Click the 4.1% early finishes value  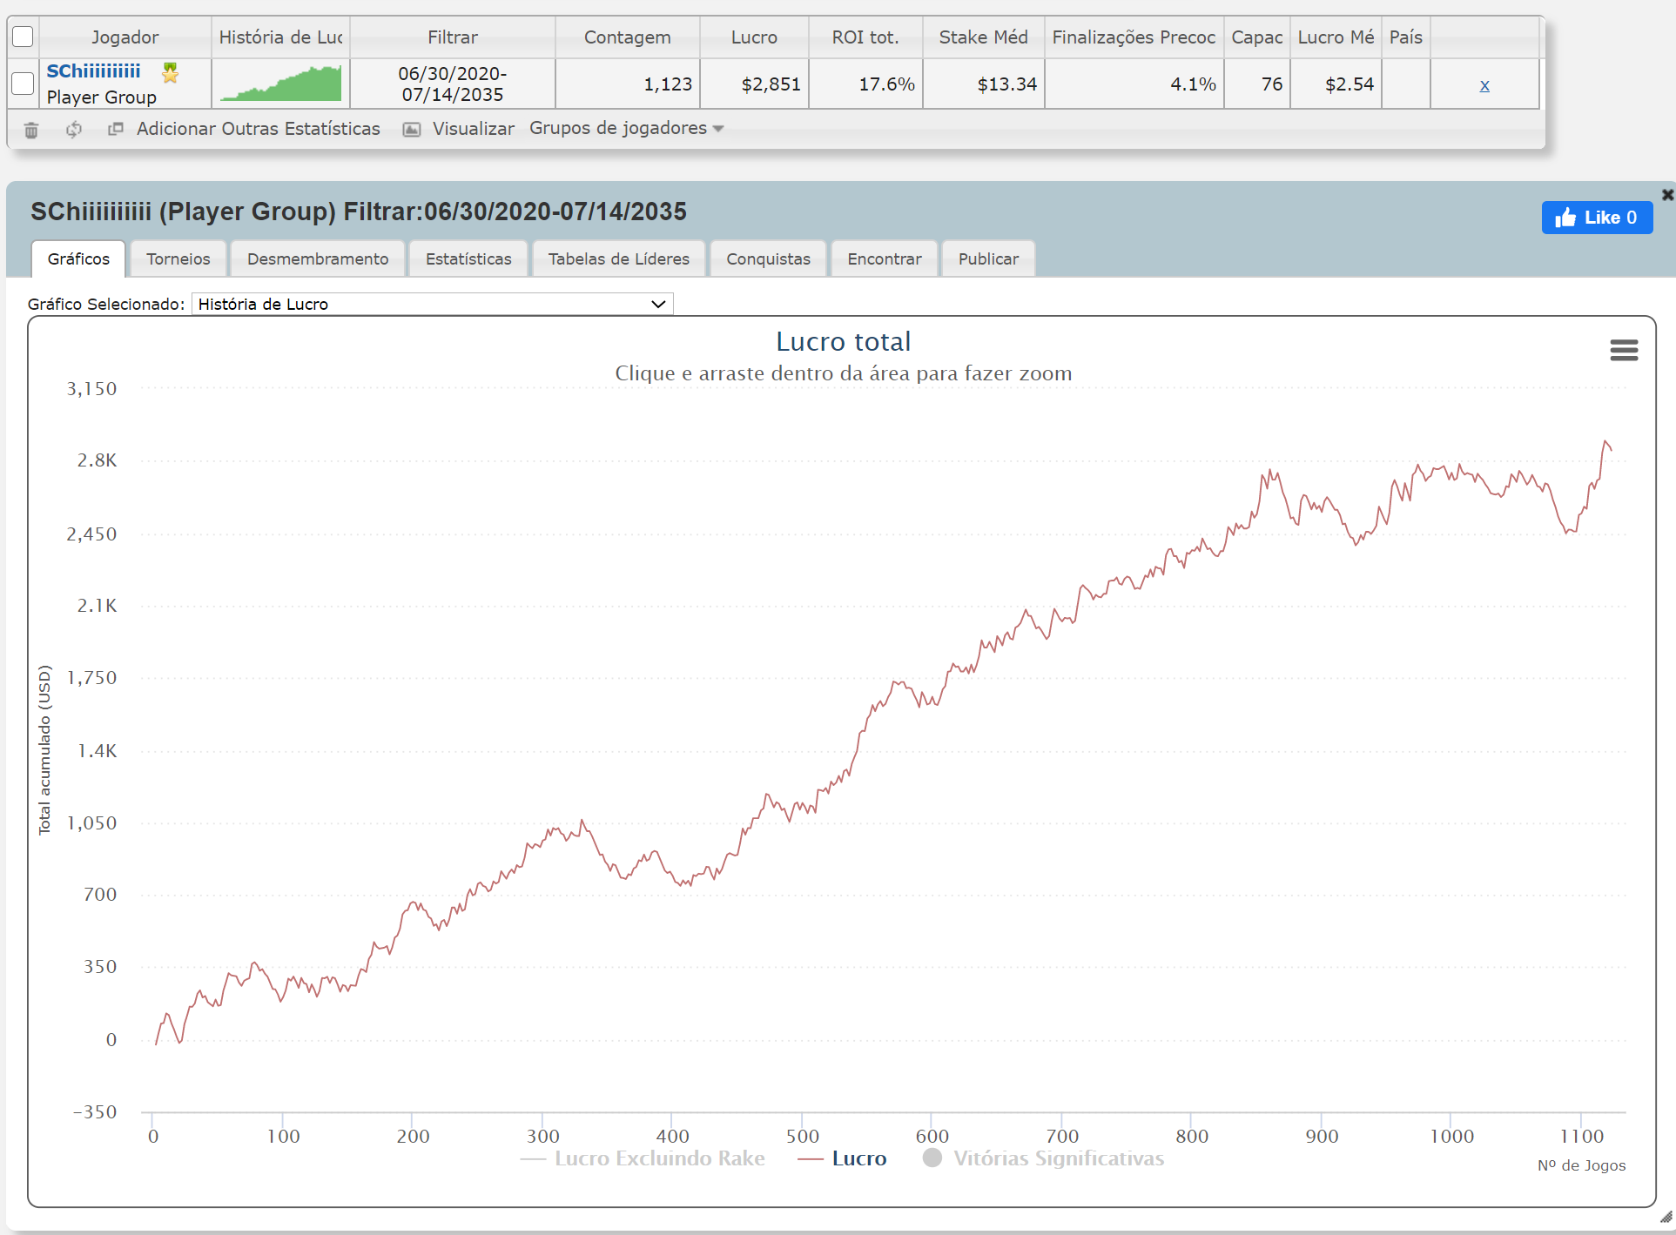[1193, 84]
